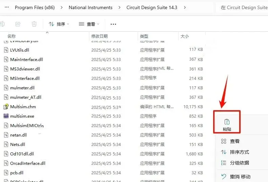Open the Sort dropdown in toolbar

[x=59, y=24]
